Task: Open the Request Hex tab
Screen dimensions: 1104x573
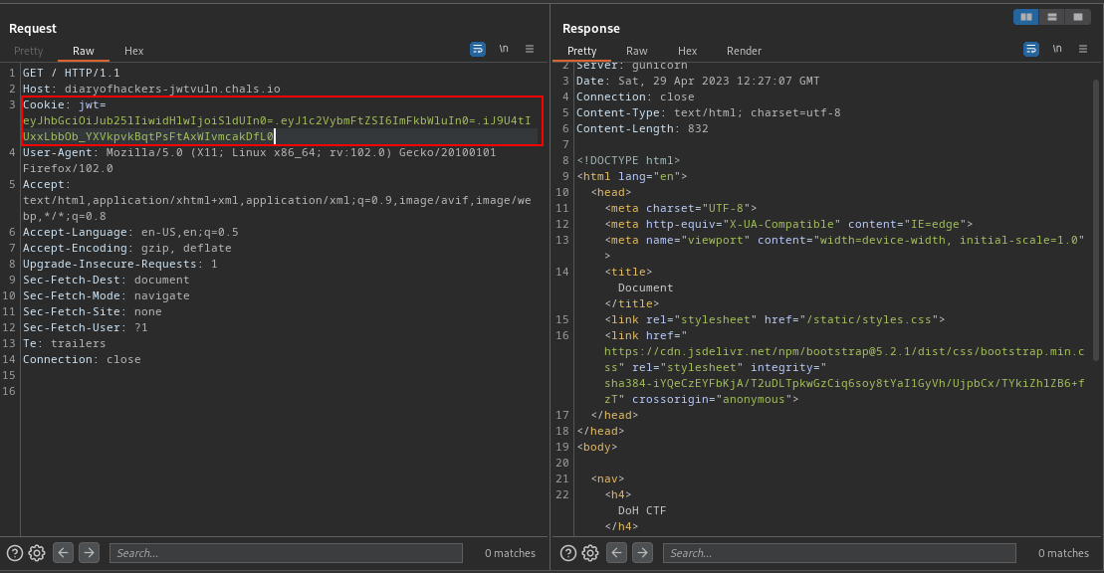Action: click(133, 51)
